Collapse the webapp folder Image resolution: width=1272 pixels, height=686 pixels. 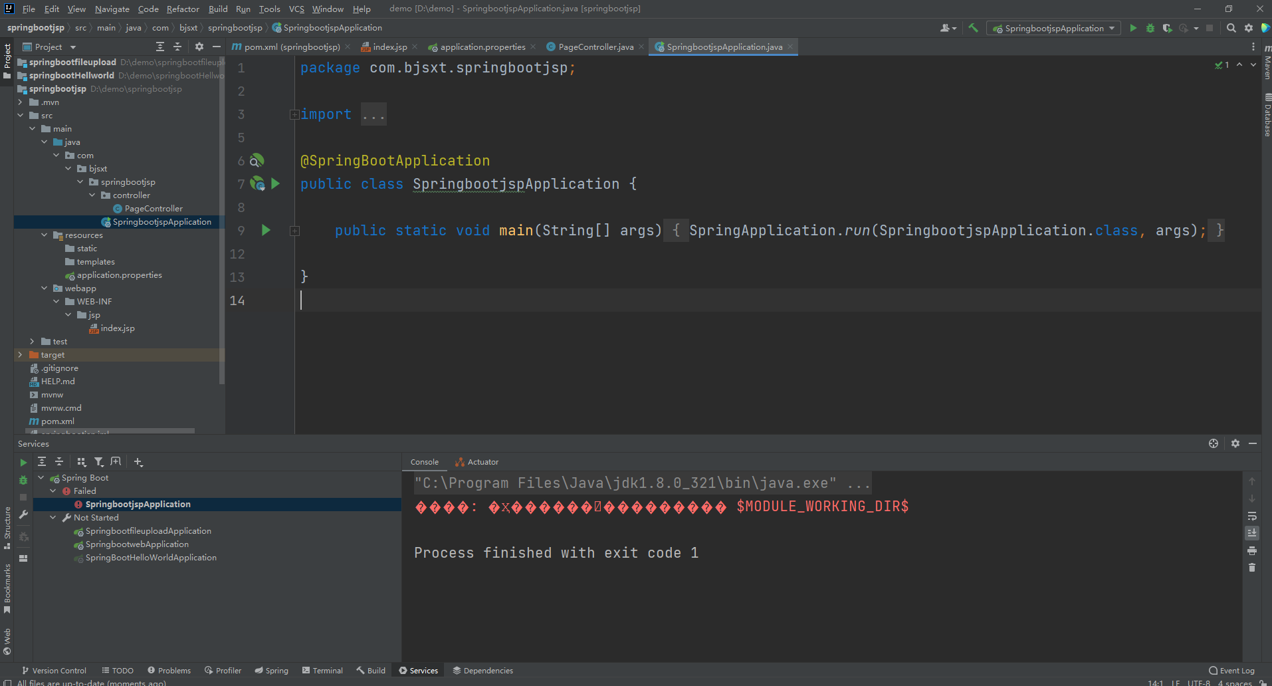coord(45,288)
